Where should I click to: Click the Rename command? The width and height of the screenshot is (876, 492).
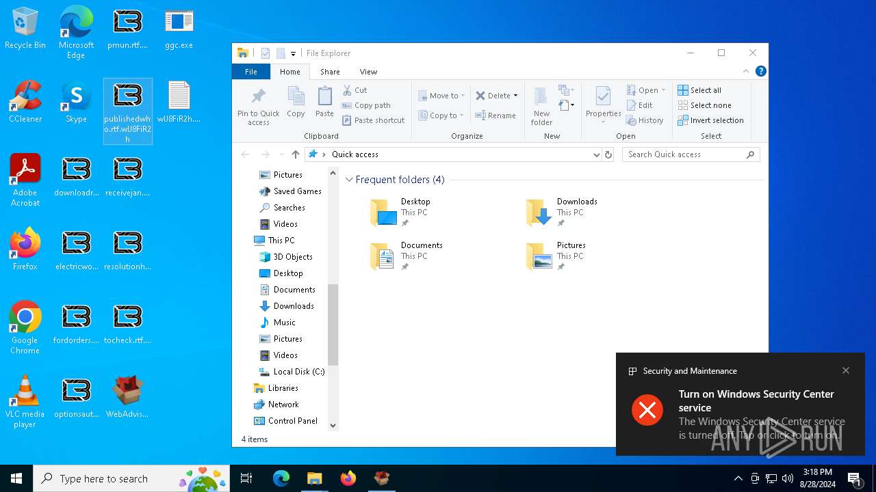(495, 115)
